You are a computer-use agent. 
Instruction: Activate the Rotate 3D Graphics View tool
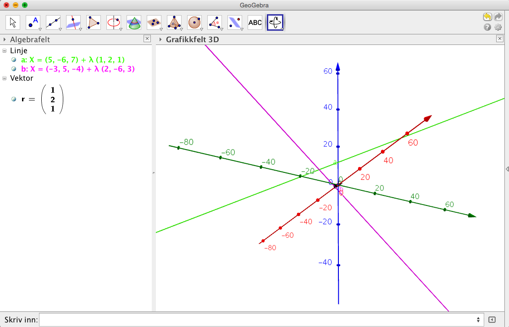[275, 22]
